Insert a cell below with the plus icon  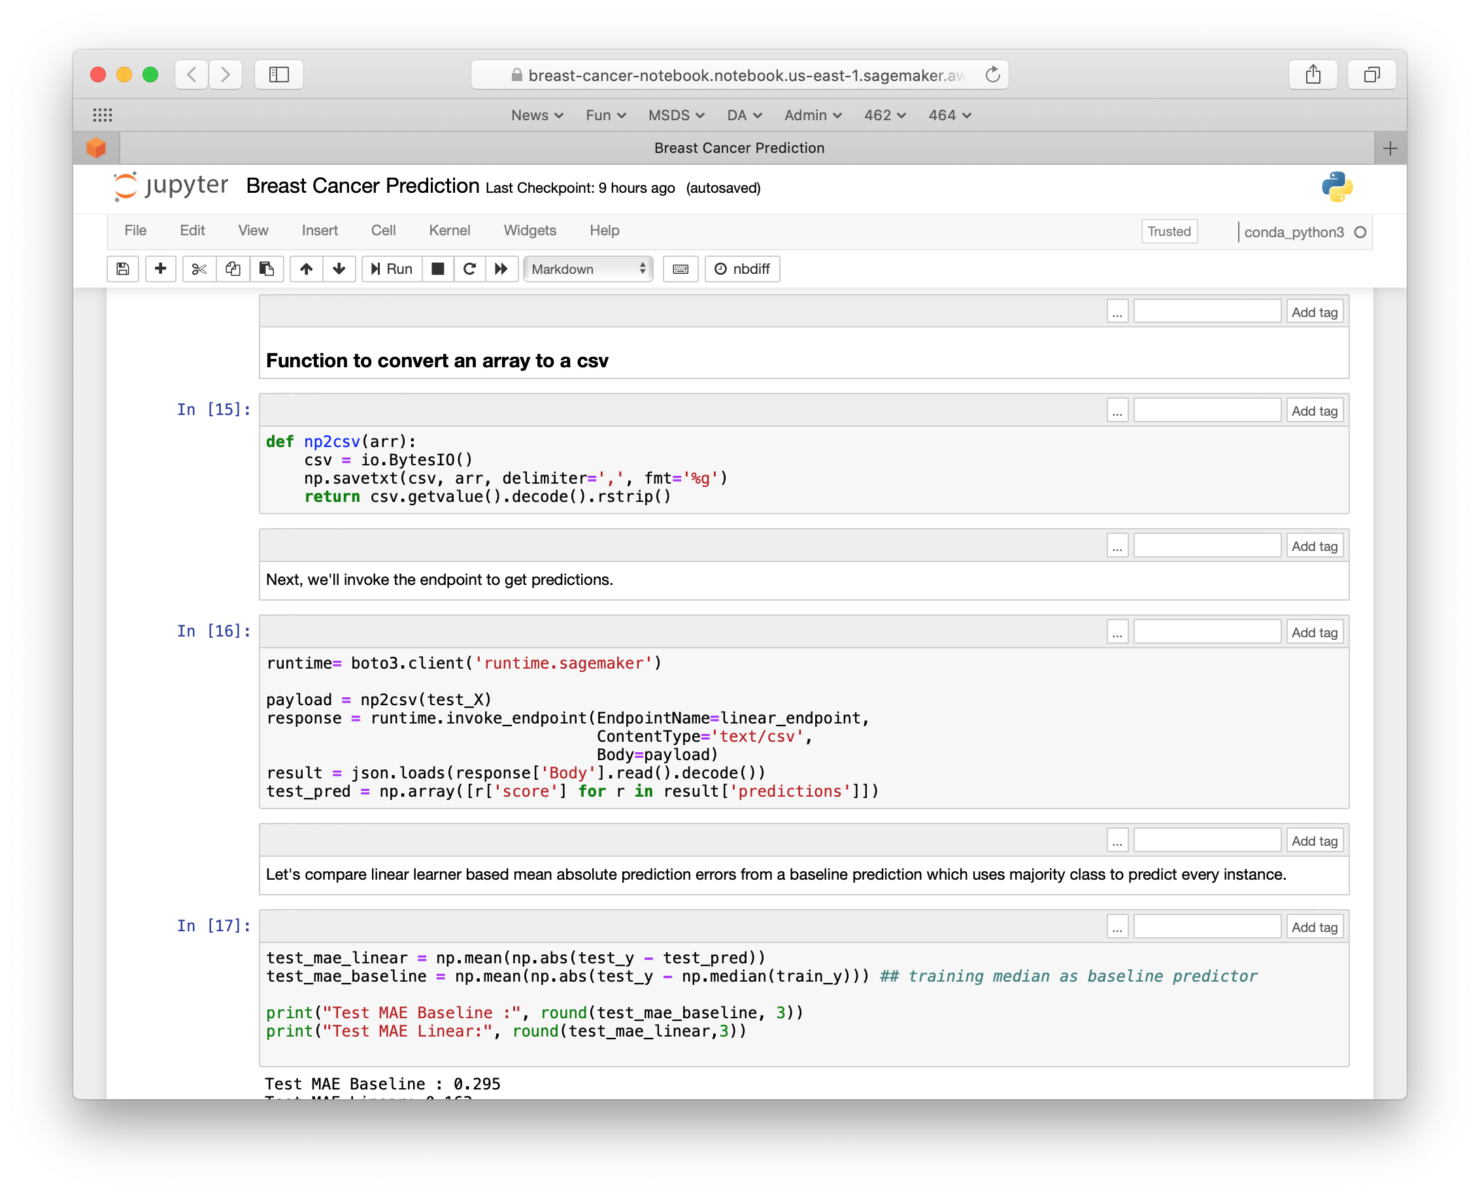(161, 269)
